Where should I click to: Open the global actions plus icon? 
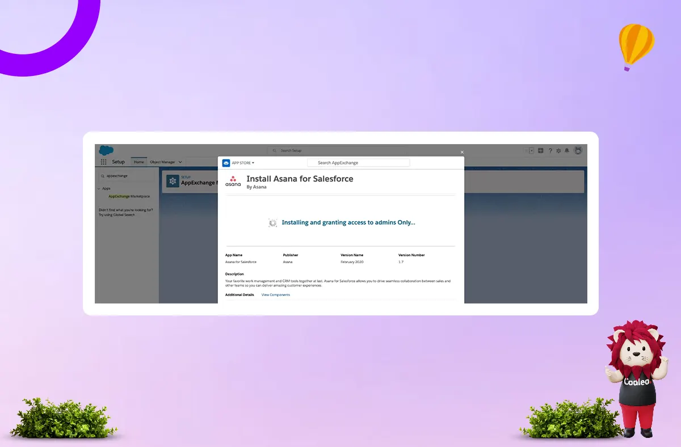click(541, 150)
